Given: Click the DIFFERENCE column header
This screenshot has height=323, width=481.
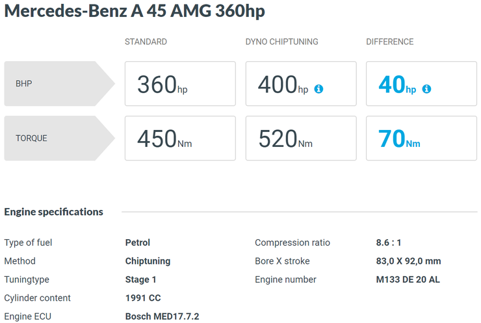Looking at the screenshot, I should (389, 42).
